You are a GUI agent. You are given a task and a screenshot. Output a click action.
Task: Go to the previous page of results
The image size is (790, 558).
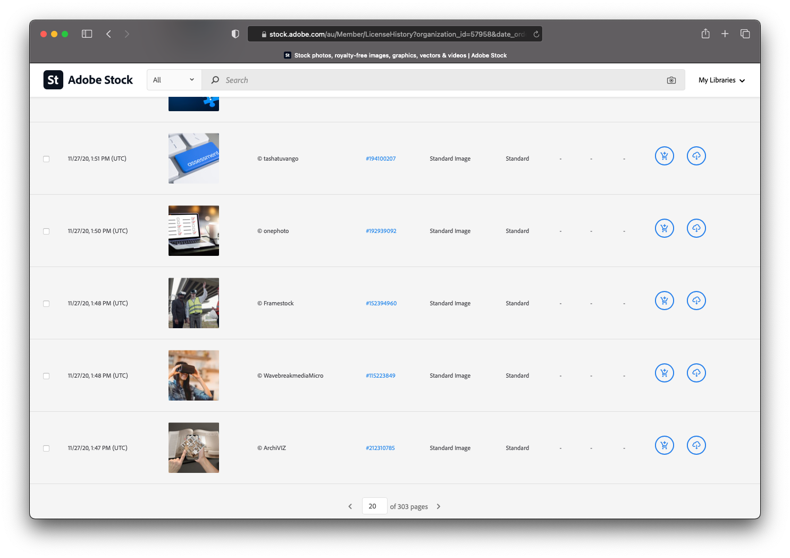[350, 506]
